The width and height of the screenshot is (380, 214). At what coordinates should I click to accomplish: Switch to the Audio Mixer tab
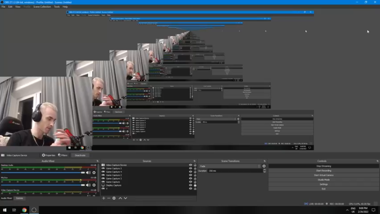(x=7, y=198)
